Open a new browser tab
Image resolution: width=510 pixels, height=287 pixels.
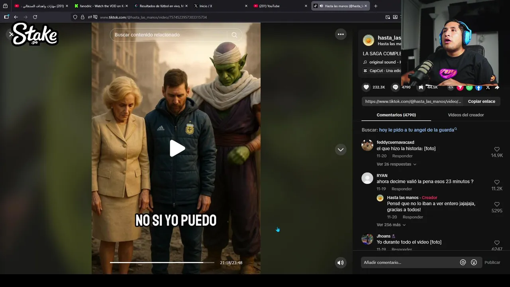[x=376, y=6]
